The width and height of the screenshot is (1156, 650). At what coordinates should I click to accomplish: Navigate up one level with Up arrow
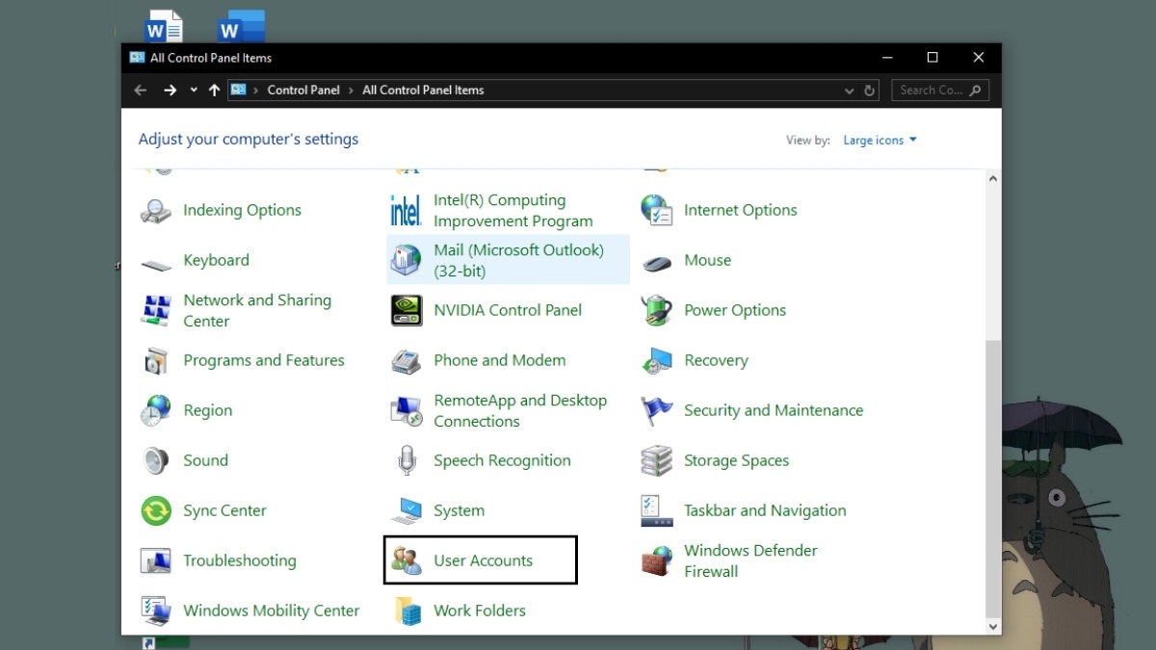coord(214,91)
